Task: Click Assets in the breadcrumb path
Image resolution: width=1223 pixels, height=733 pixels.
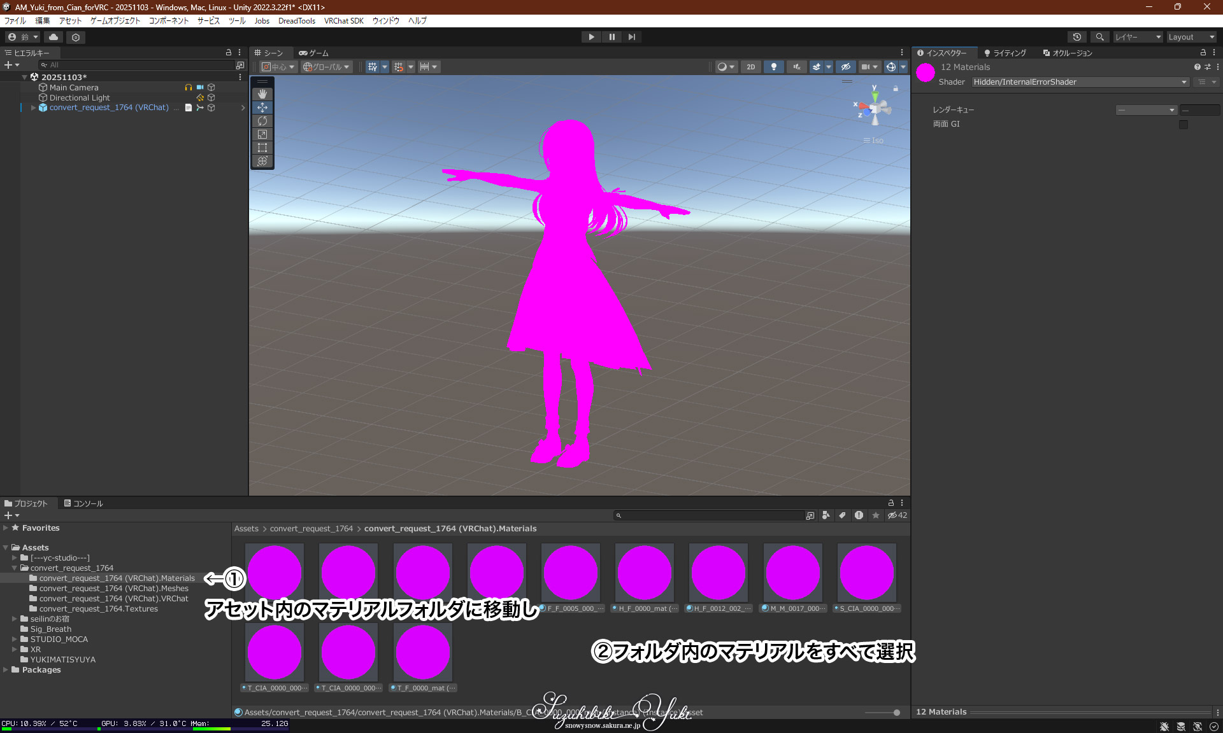Action: (x=246, y=529)
